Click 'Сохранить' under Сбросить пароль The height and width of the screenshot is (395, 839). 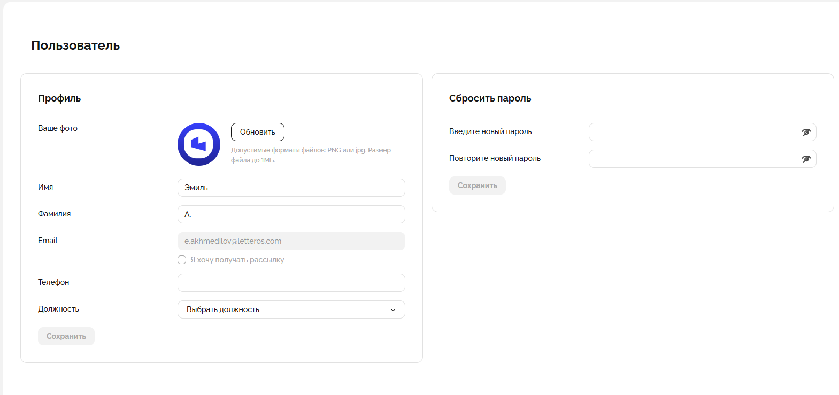(477, 185)
